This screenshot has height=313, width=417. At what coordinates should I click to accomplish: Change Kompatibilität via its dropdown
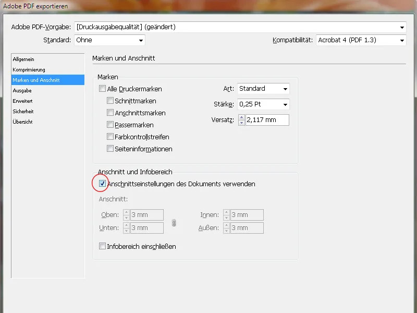[402, 40]
